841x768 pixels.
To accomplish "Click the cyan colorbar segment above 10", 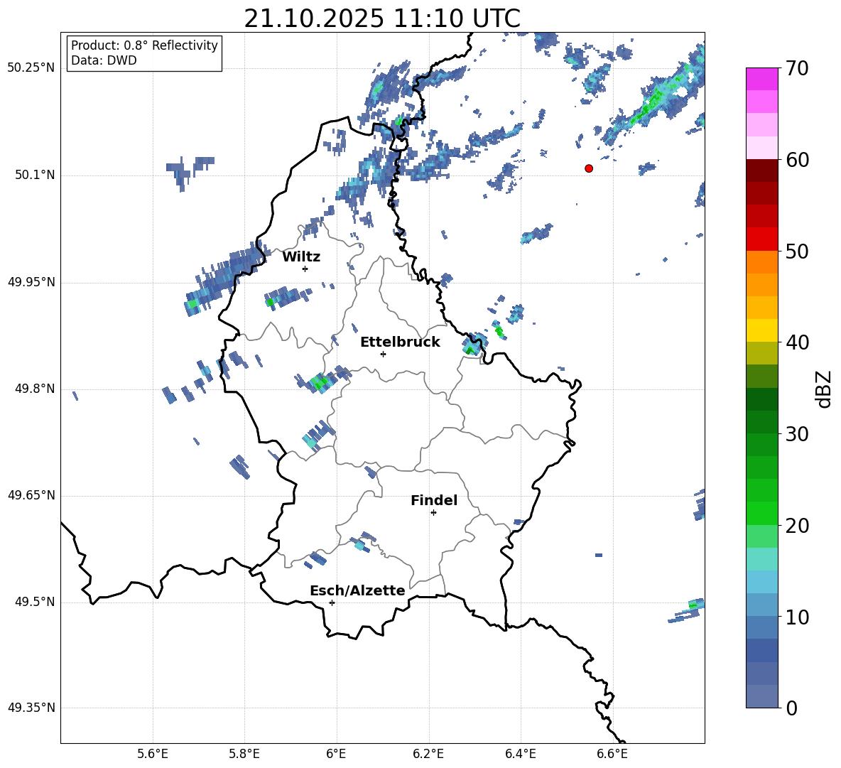I will [x=761, y=583].
